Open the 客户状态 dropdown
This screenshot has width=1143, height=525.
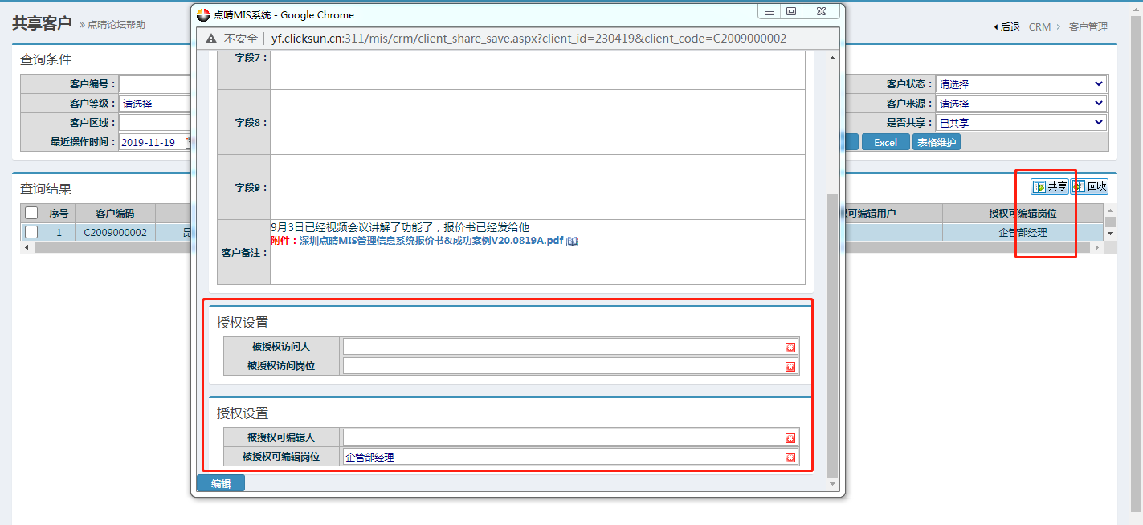[1021, 84]
